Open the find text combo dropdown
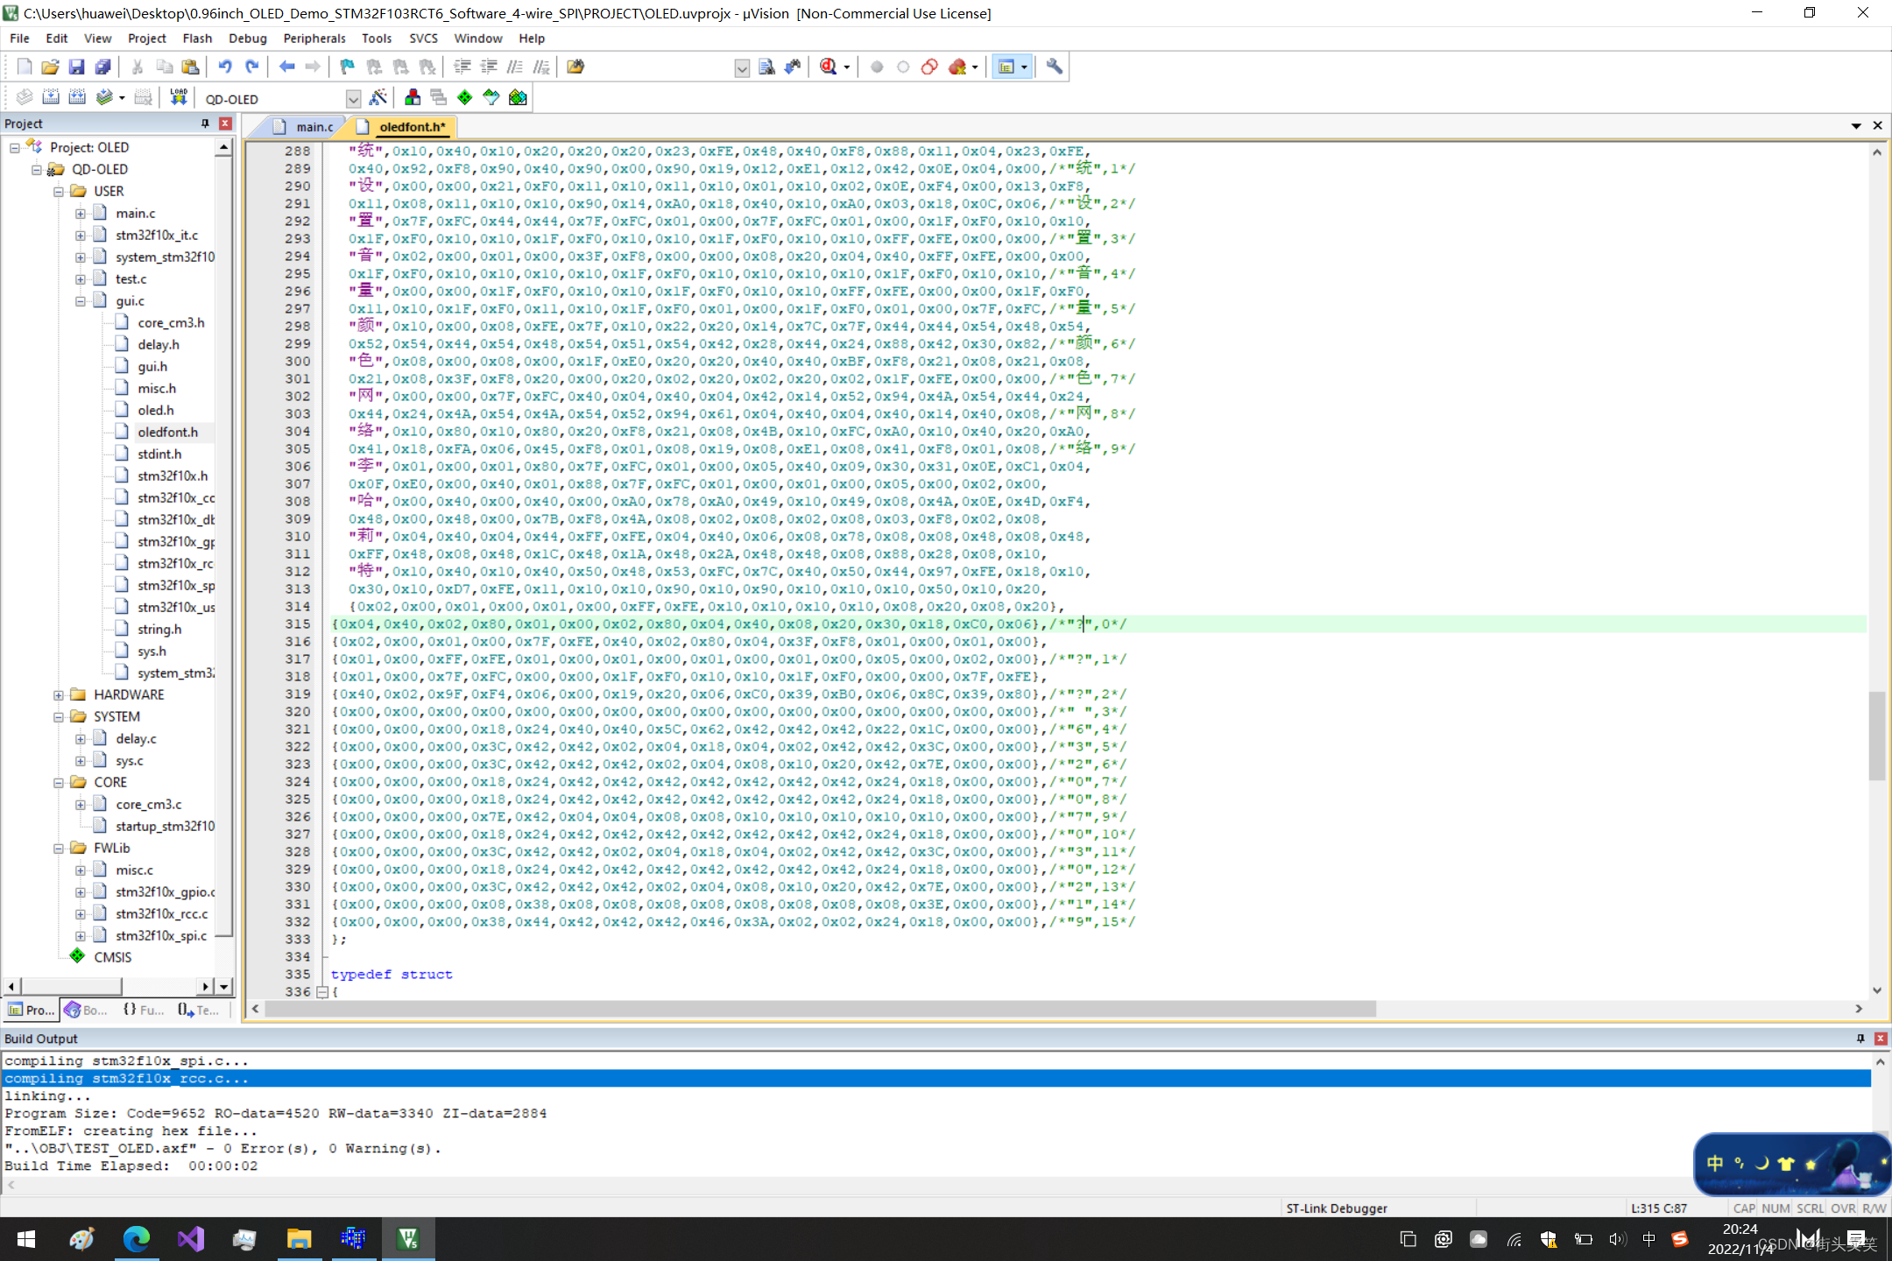This screenshot has width=1892, height=1261. click(742, 67)
